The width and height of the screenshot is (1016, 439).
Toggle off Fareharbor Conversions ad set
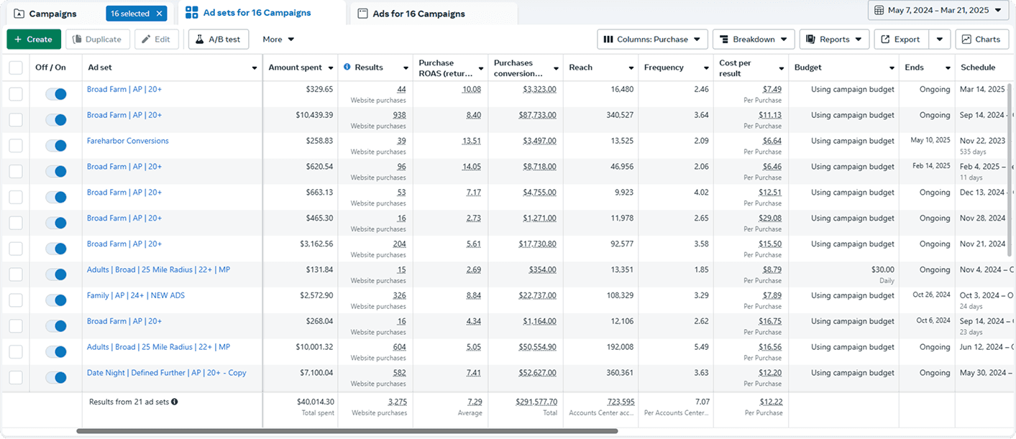point(55,146)
